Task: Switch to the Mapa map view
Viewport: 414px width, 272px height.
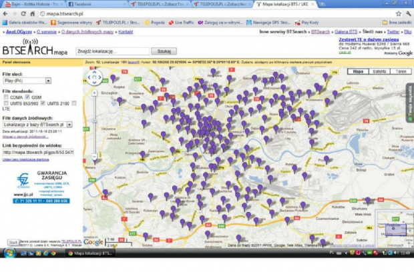Action: pyautogui.click(x=358, y=71)
